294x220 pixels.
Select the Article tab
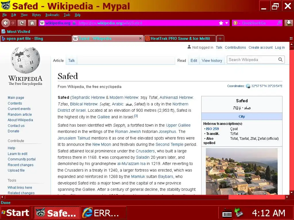[58, 60]
